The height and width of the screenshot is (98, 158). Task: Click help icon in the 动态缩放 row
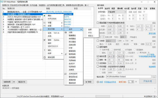[136, 63]
